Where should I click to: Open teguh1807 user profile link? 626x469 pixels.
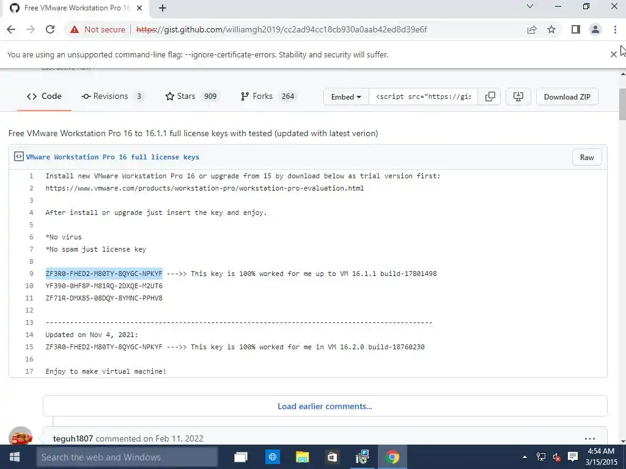[73, 438]
